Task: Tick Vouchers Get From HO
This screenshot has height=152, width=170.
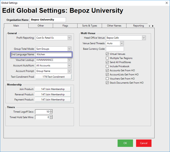Action: [x=107, y=79]
